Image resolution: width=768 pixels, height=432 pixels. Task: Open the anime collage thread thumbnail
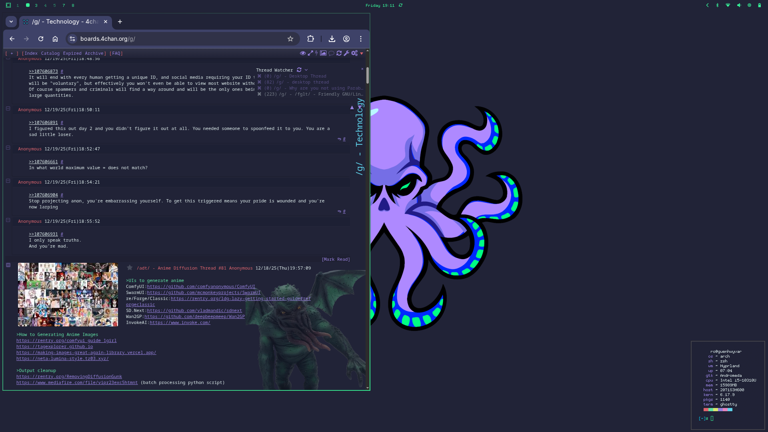click(68, 294)
